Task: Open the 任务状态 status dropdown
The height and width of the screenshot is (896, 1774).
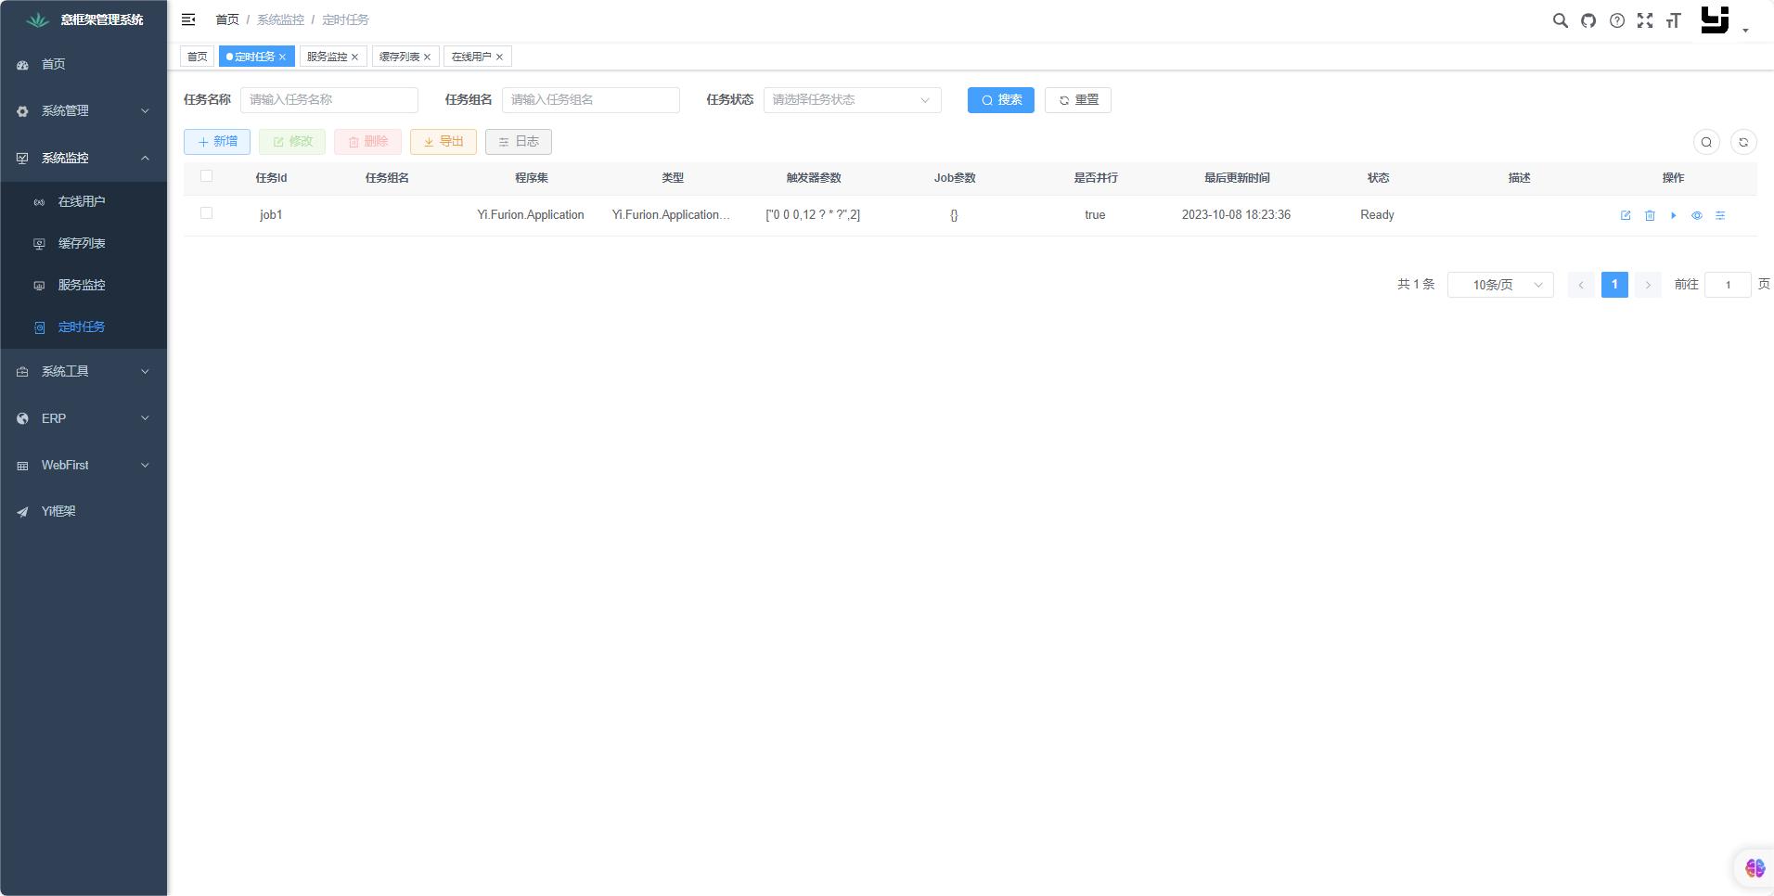Action: tap(852, 100)
